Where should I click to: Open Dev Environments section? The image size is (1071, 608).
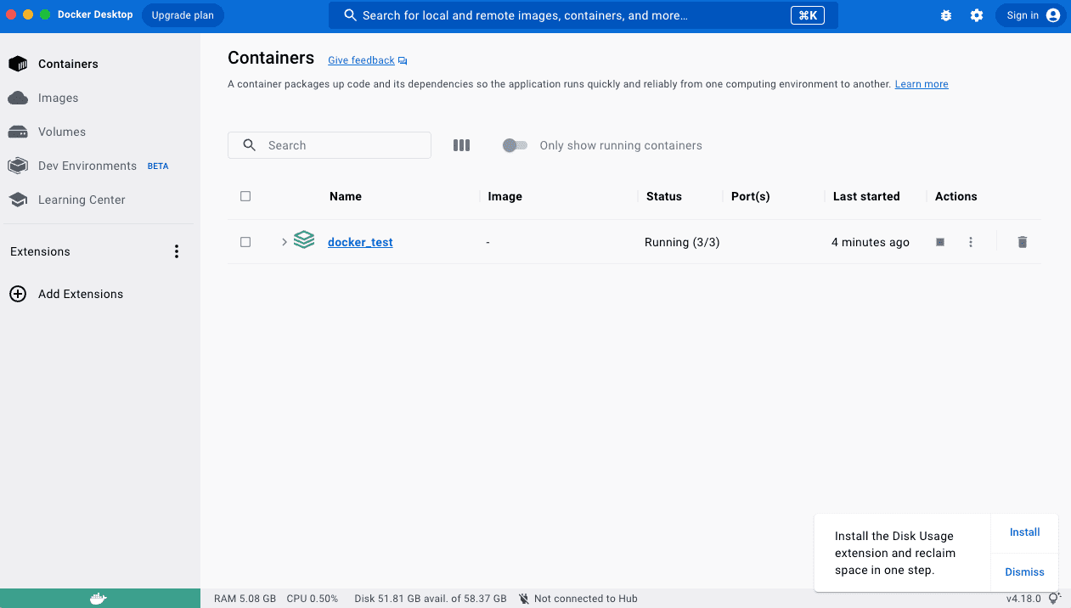[x=87, y=166]
